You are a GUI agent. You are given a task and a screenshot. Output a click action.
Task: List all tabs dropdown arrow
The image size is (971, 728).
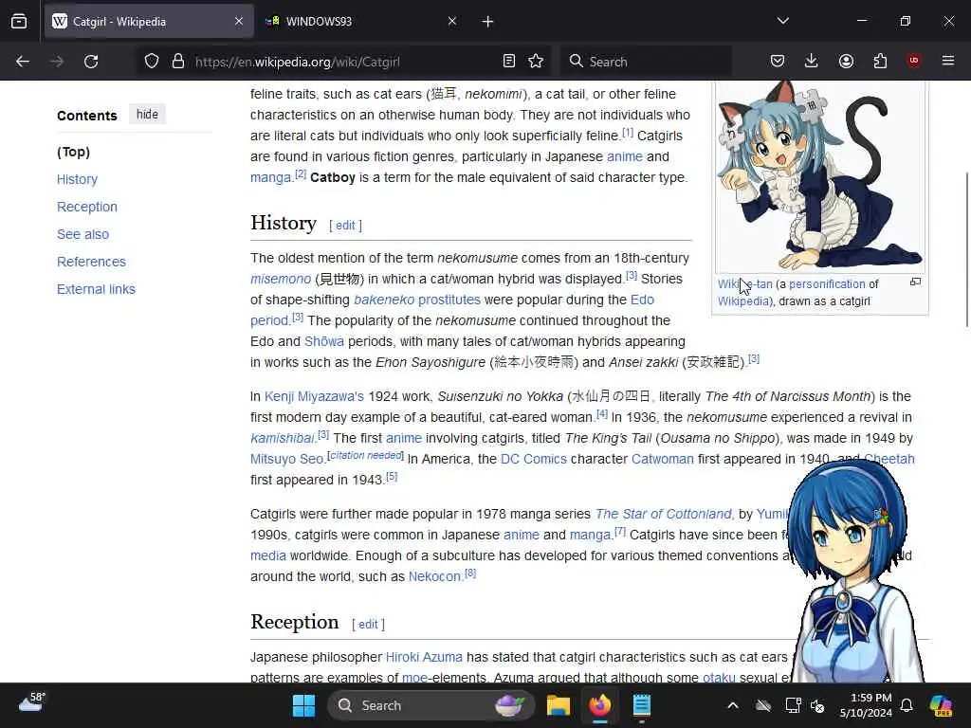[x=782, y=21]
